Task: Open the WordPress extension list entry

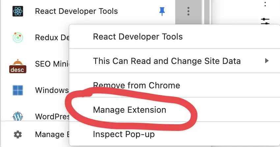Action: tap(52, 116)
